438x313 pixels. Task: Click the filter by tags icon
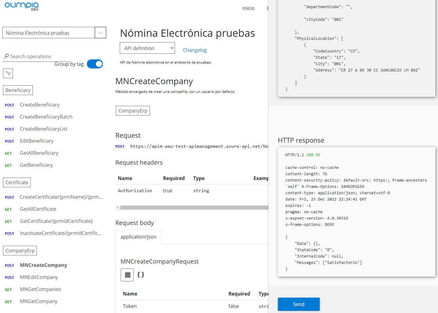click(x=8, y=73)
